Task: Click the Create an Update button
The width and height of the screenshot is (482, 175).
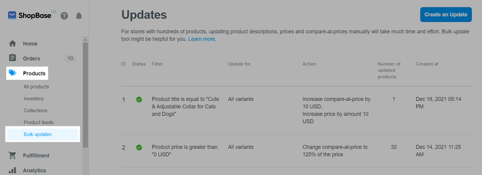Action: point(446,14)
